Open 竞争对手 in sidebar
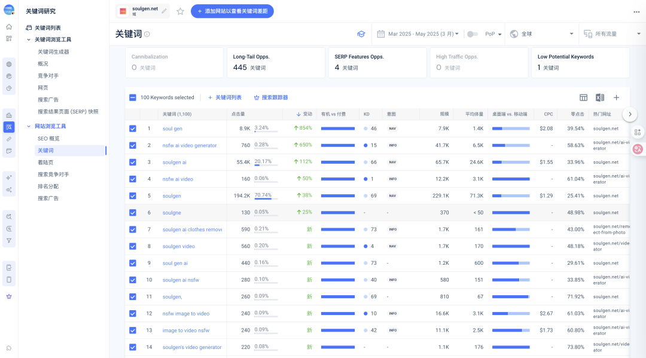The height and width of the screenshot is (358, 646). click(x=48, y=76)
